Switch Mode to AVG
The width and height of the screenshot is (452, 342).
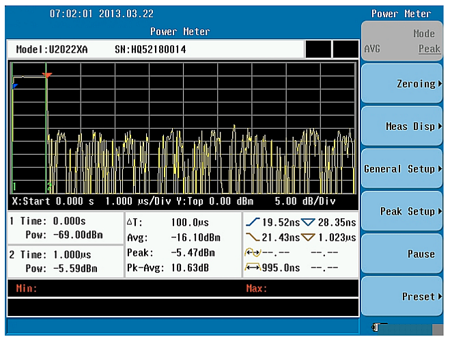tap(372, 49)
